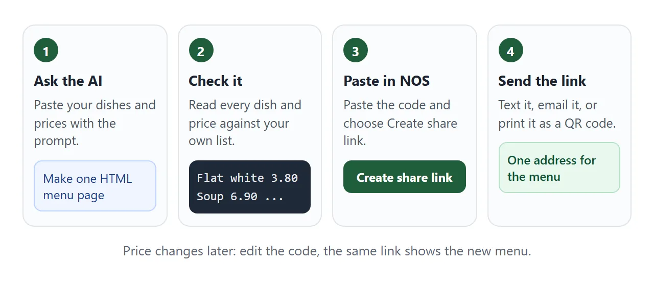Click the "Flat white 3.80" code line
Viewport: 654px width, 285px height.
coord(247,178)
